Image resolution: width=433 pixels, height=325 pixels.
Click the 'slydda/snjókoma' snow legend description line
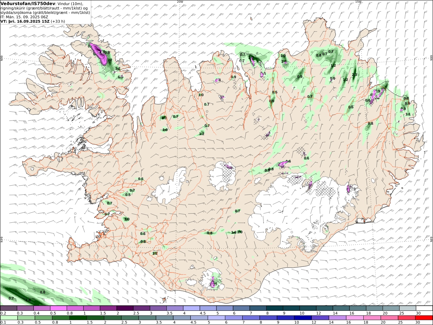click(x=45, y=13)
